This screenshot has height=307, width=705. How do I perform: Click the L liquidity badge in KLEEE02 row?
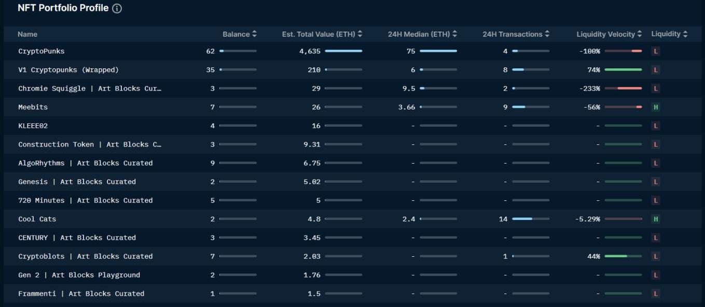tap(656, 126)
